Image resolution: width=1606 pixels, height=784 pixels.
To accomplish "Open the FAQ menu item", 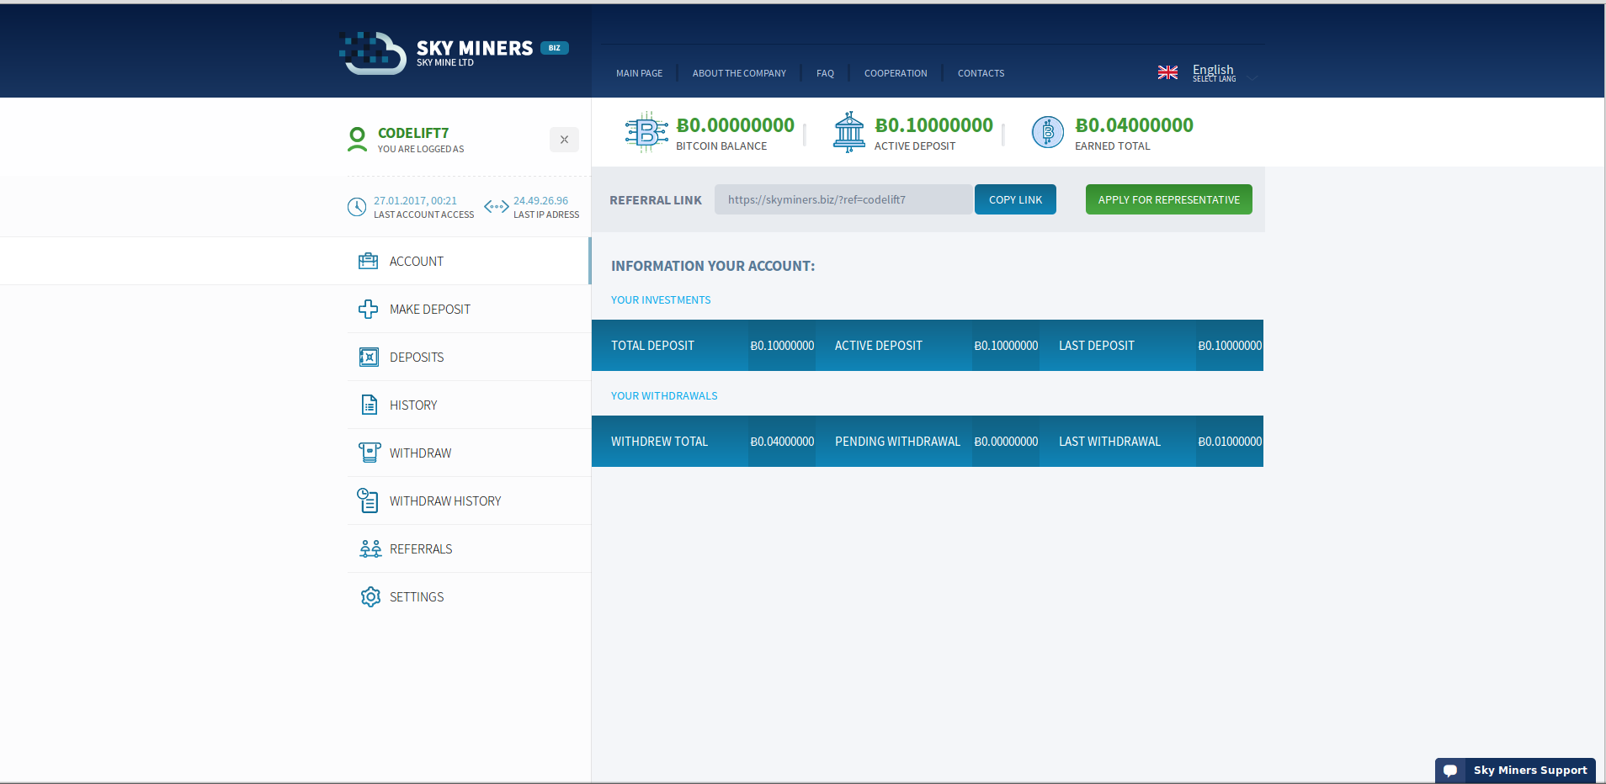I will click(x=825, y=73).
